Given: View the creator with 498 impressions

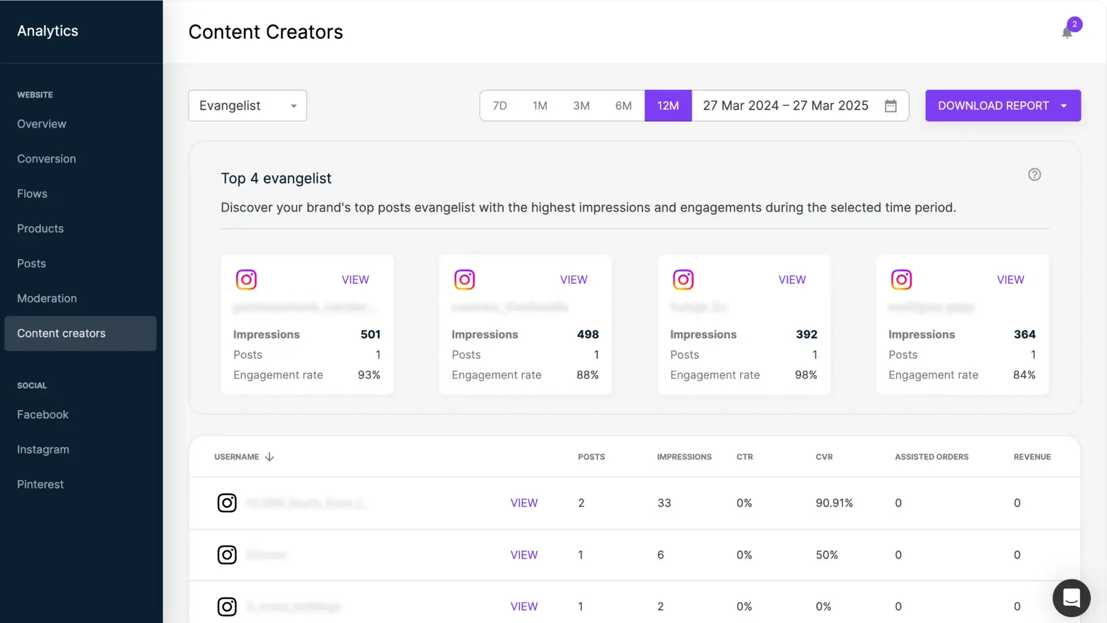Looking at the screenshot, I should (x=573, y=280).
